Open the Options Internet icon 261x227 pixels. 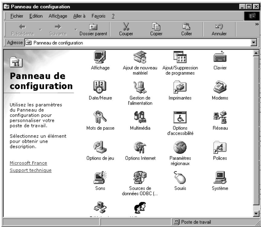point(140,147)
